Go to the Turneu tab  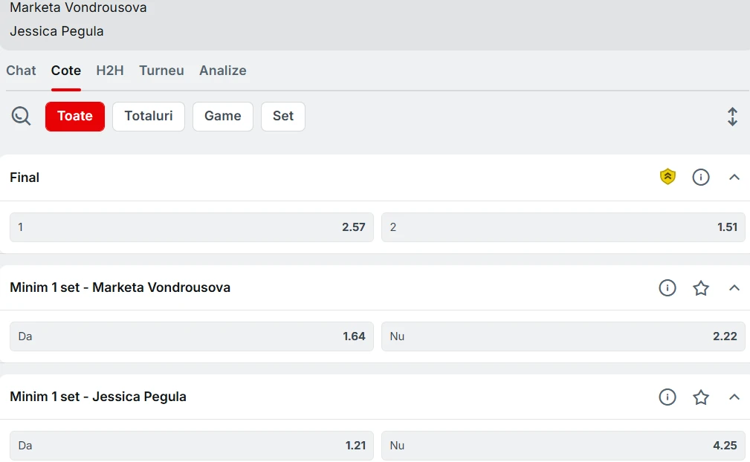pyautogui.click(x=162, y=71)
